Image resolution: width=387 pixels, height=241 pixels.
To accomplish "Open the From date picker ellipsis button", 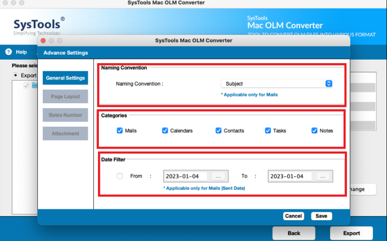I will click(x=218, y=176).
